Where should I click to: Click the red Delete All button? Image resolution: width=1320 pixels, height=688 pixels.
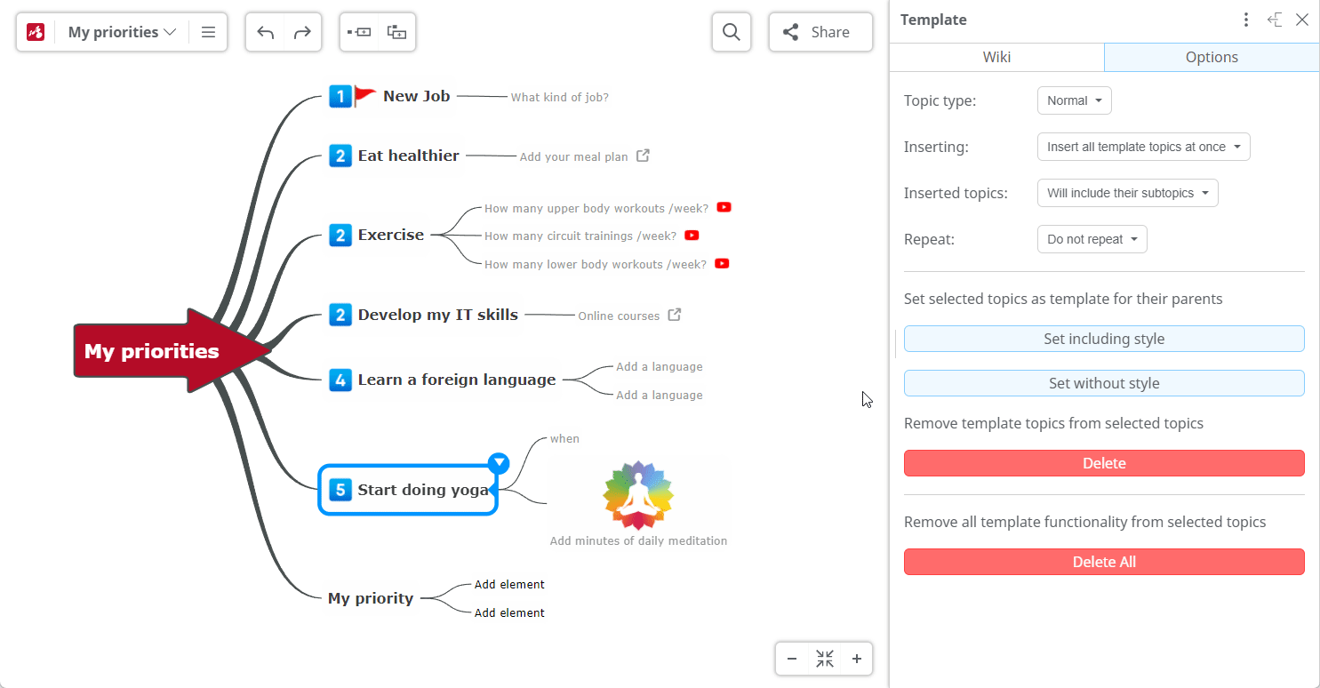pyautogui.click(x=1104, y=562)
